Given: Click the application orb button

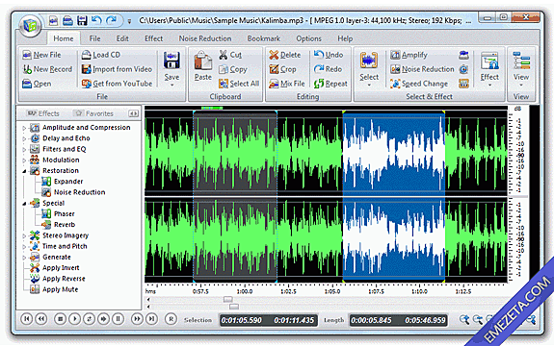Looking at the screenshot, I should point(31,25).
